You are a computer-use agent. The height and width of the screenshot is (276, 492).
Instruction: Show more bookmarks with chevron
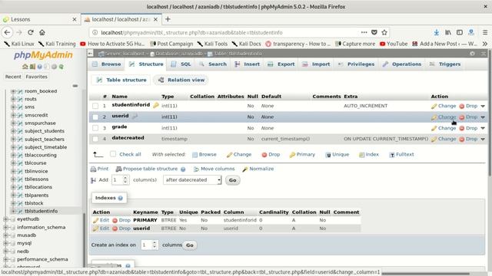click(485, 44)
